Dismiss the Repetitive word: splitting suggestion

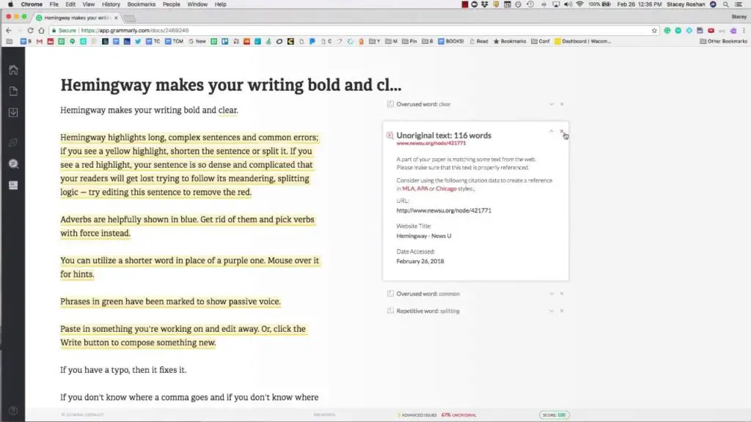coord(562,311)
